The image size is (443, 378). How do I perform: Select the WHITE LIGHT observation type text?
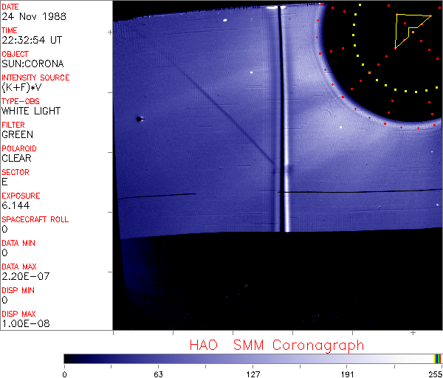tap(31, 111)
